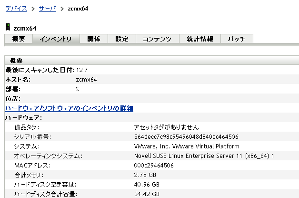Open ハードウェア/ソフトウェアのインベントリの詳細 link
Viewport: 299px width, 198px height.
(x=69, y=108)
